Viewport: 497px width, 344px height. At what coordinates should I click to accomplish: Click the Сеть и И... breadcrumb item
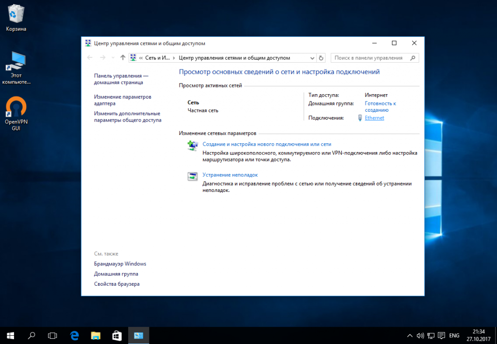point(158,58)
